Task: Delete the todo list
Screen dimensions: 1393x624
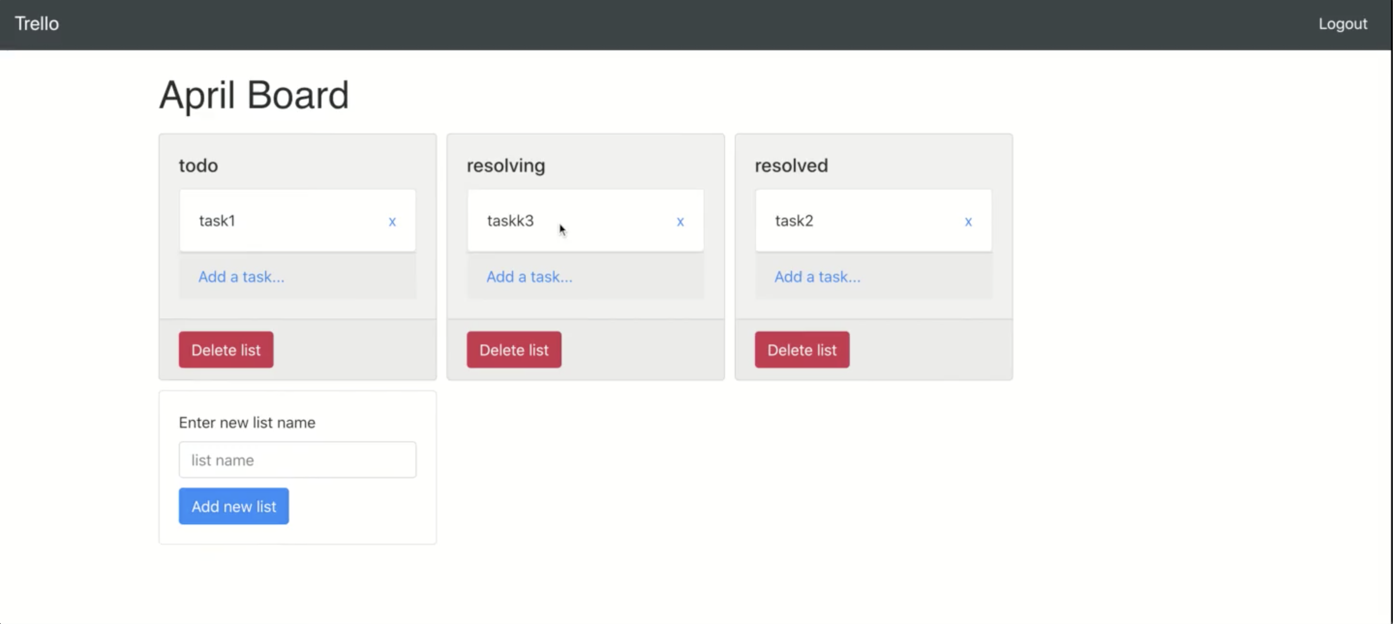Action: pyautogui.click(x=226, y=350)
